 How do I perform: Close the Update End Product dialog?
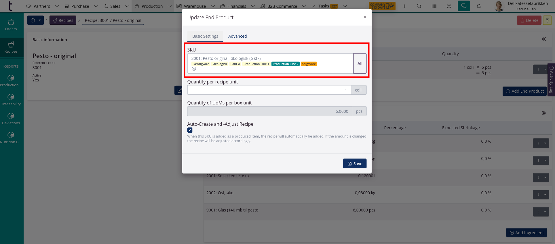pyautogui.click(x=365, y=17)
